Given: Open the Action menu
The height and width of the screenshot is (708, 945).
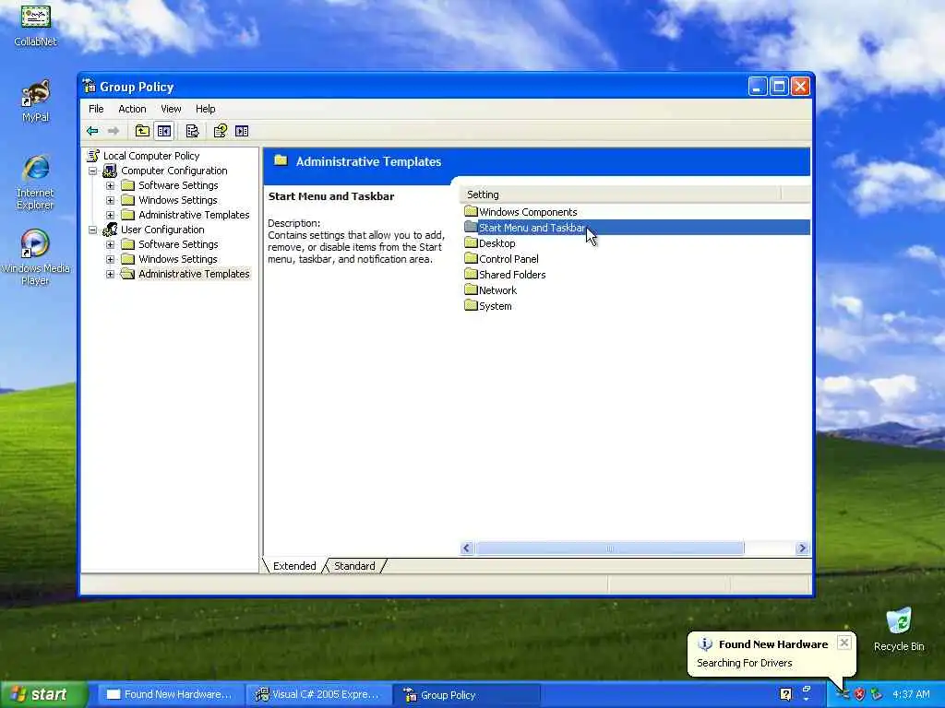Looking at the screenshot, I should [x=132, y=109].
